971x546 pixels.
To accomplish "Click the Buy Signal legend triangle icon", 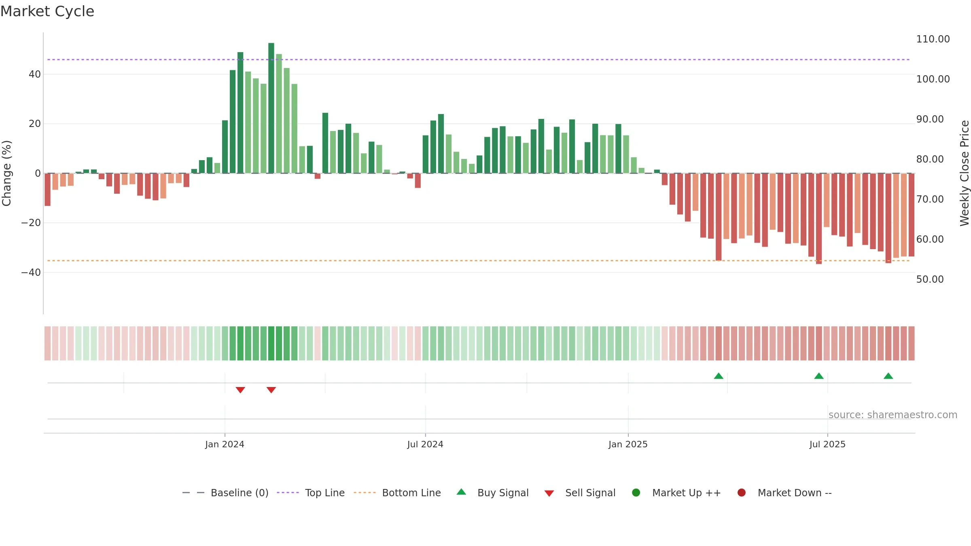I will tap(461, 492).
